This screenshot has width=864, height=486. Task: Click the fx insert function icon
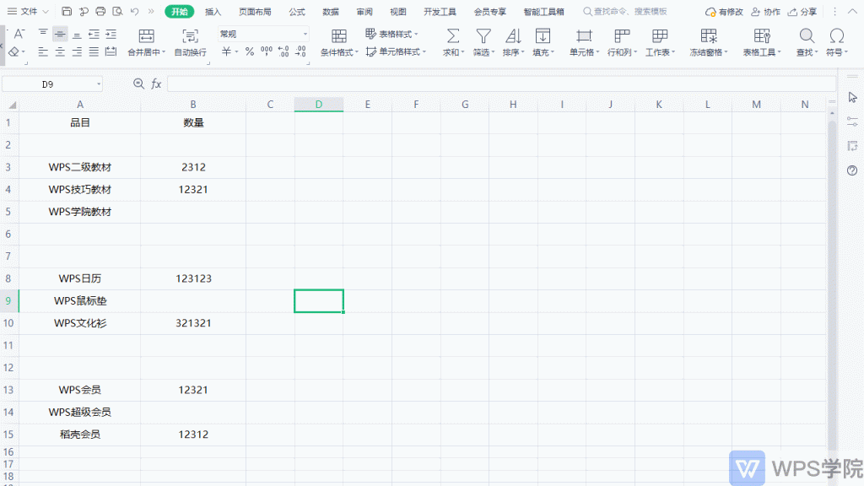(156, 84)
